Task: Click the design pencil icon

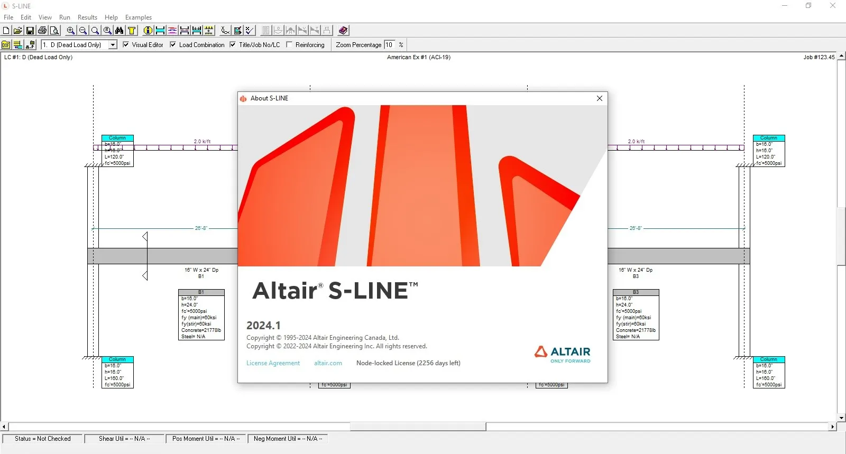Action: (x=237, y=31)
